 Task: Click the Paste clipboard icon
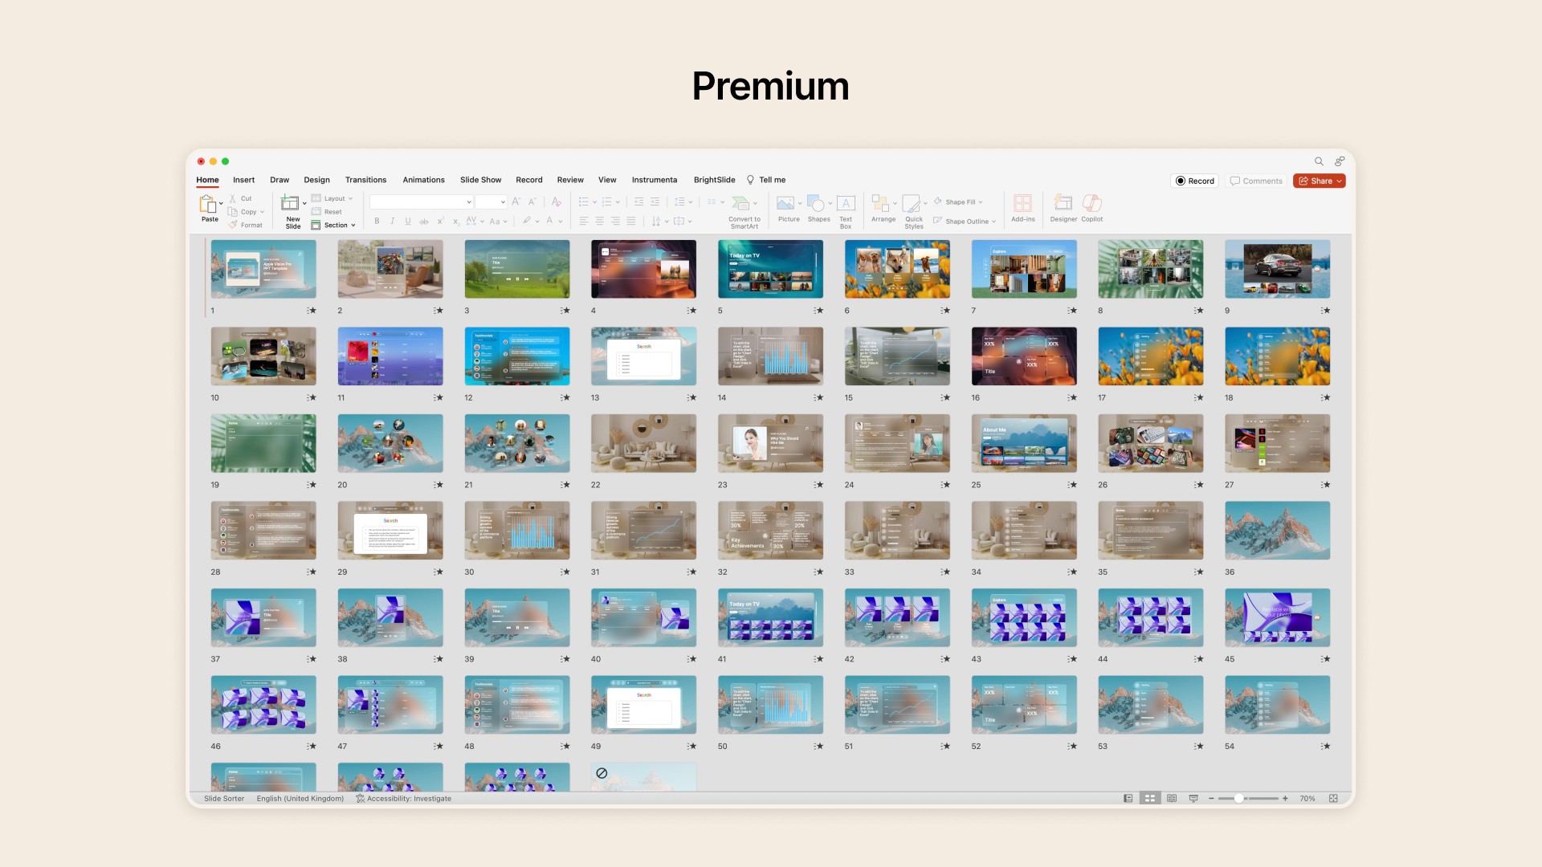coord(208,204)
